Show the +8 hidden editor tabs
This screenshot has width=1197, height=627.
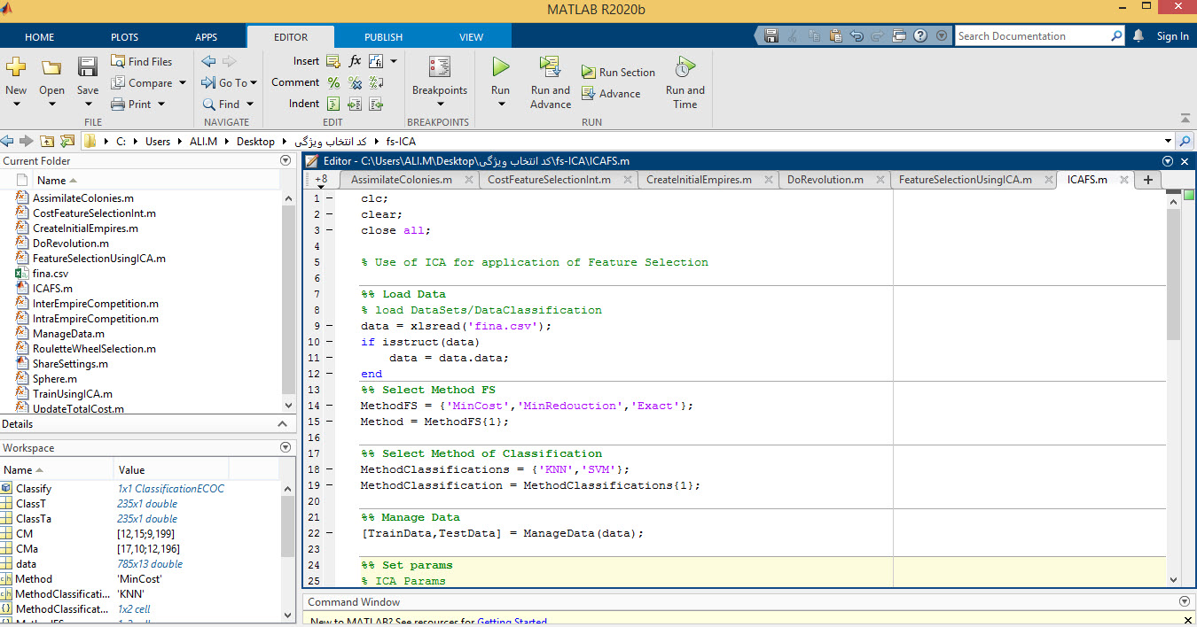coord(321,180)
